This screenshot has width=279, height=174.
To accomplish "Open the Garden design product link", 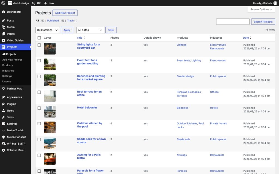I will (185, 76).
